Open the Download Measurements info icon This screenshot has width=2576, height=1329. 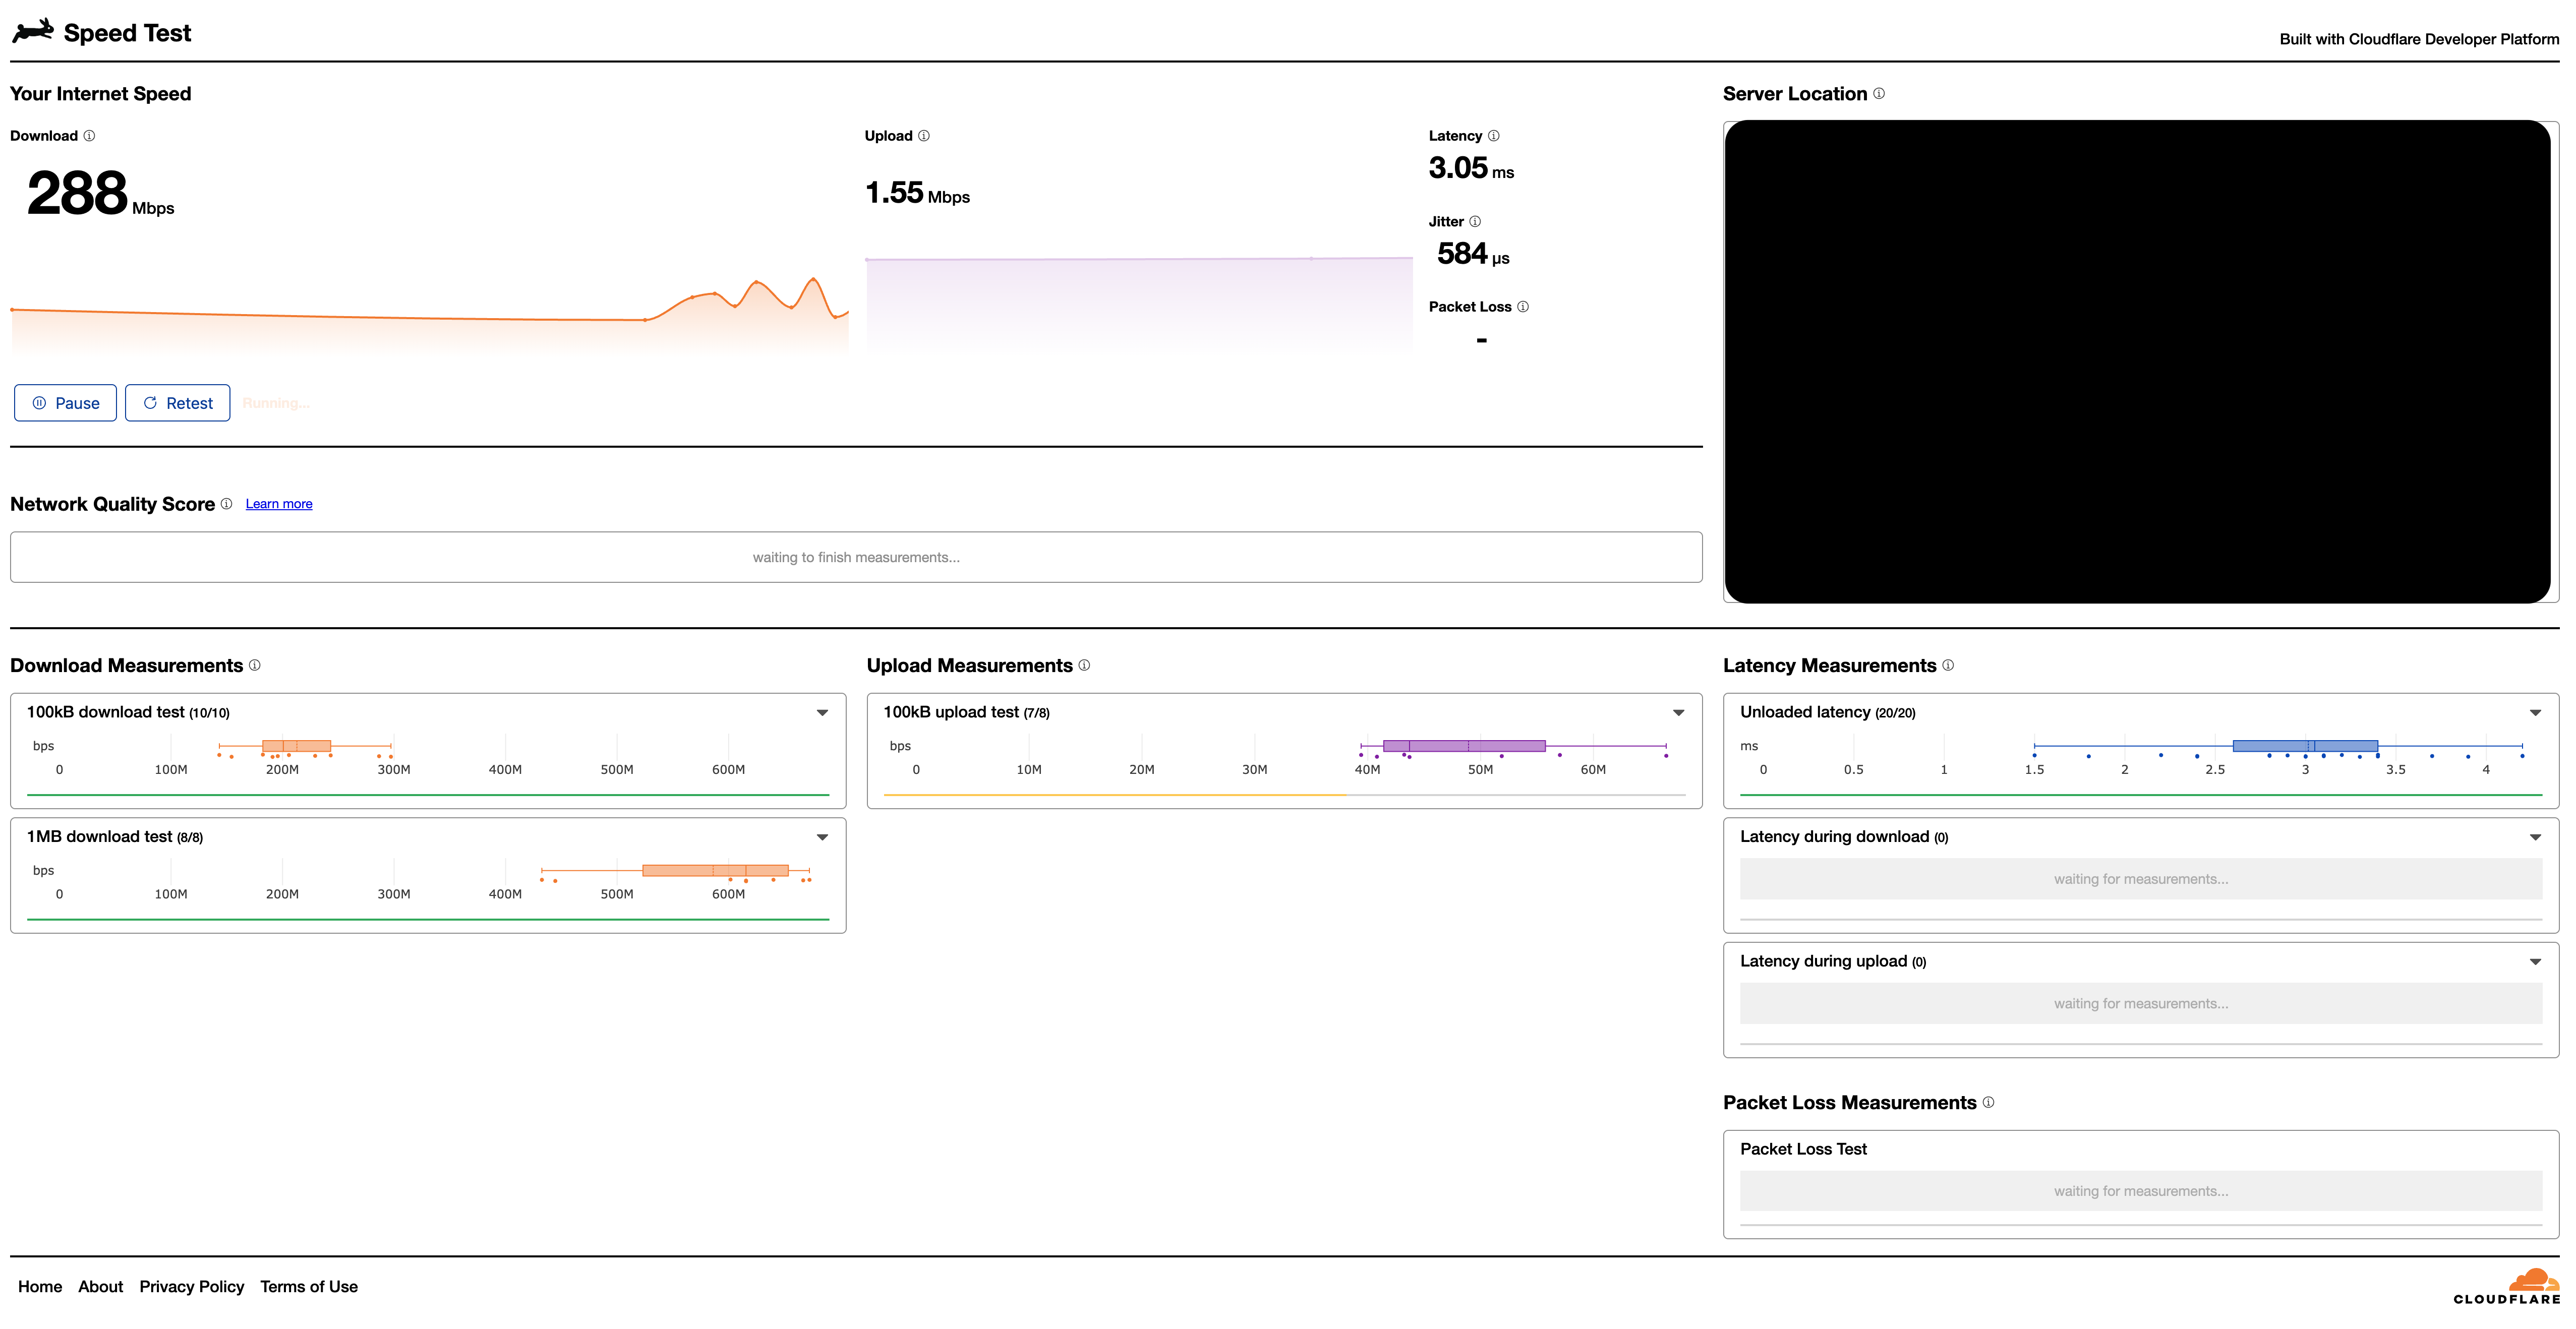(x=255, y=665)
